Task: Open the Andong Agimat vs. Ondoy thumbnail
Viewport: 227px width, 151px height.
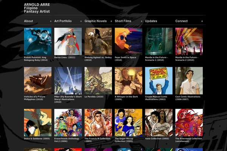Action: [98, 42]
